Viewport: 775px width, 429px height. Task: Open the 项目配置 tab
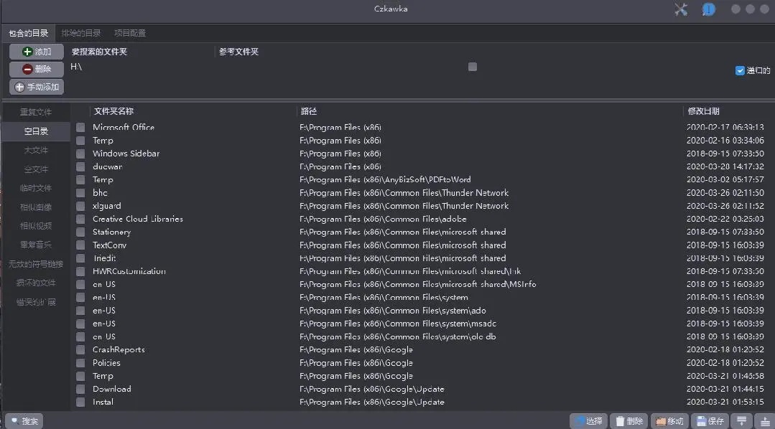click(130, 33)
